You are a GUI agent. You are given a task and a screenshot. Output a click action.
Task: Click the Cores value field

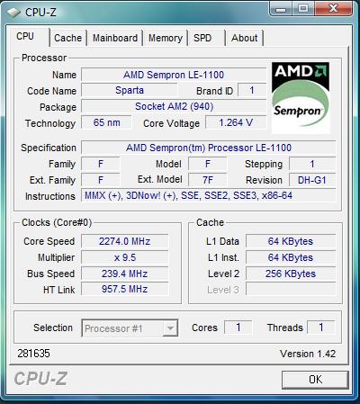(x=238, y=328)
